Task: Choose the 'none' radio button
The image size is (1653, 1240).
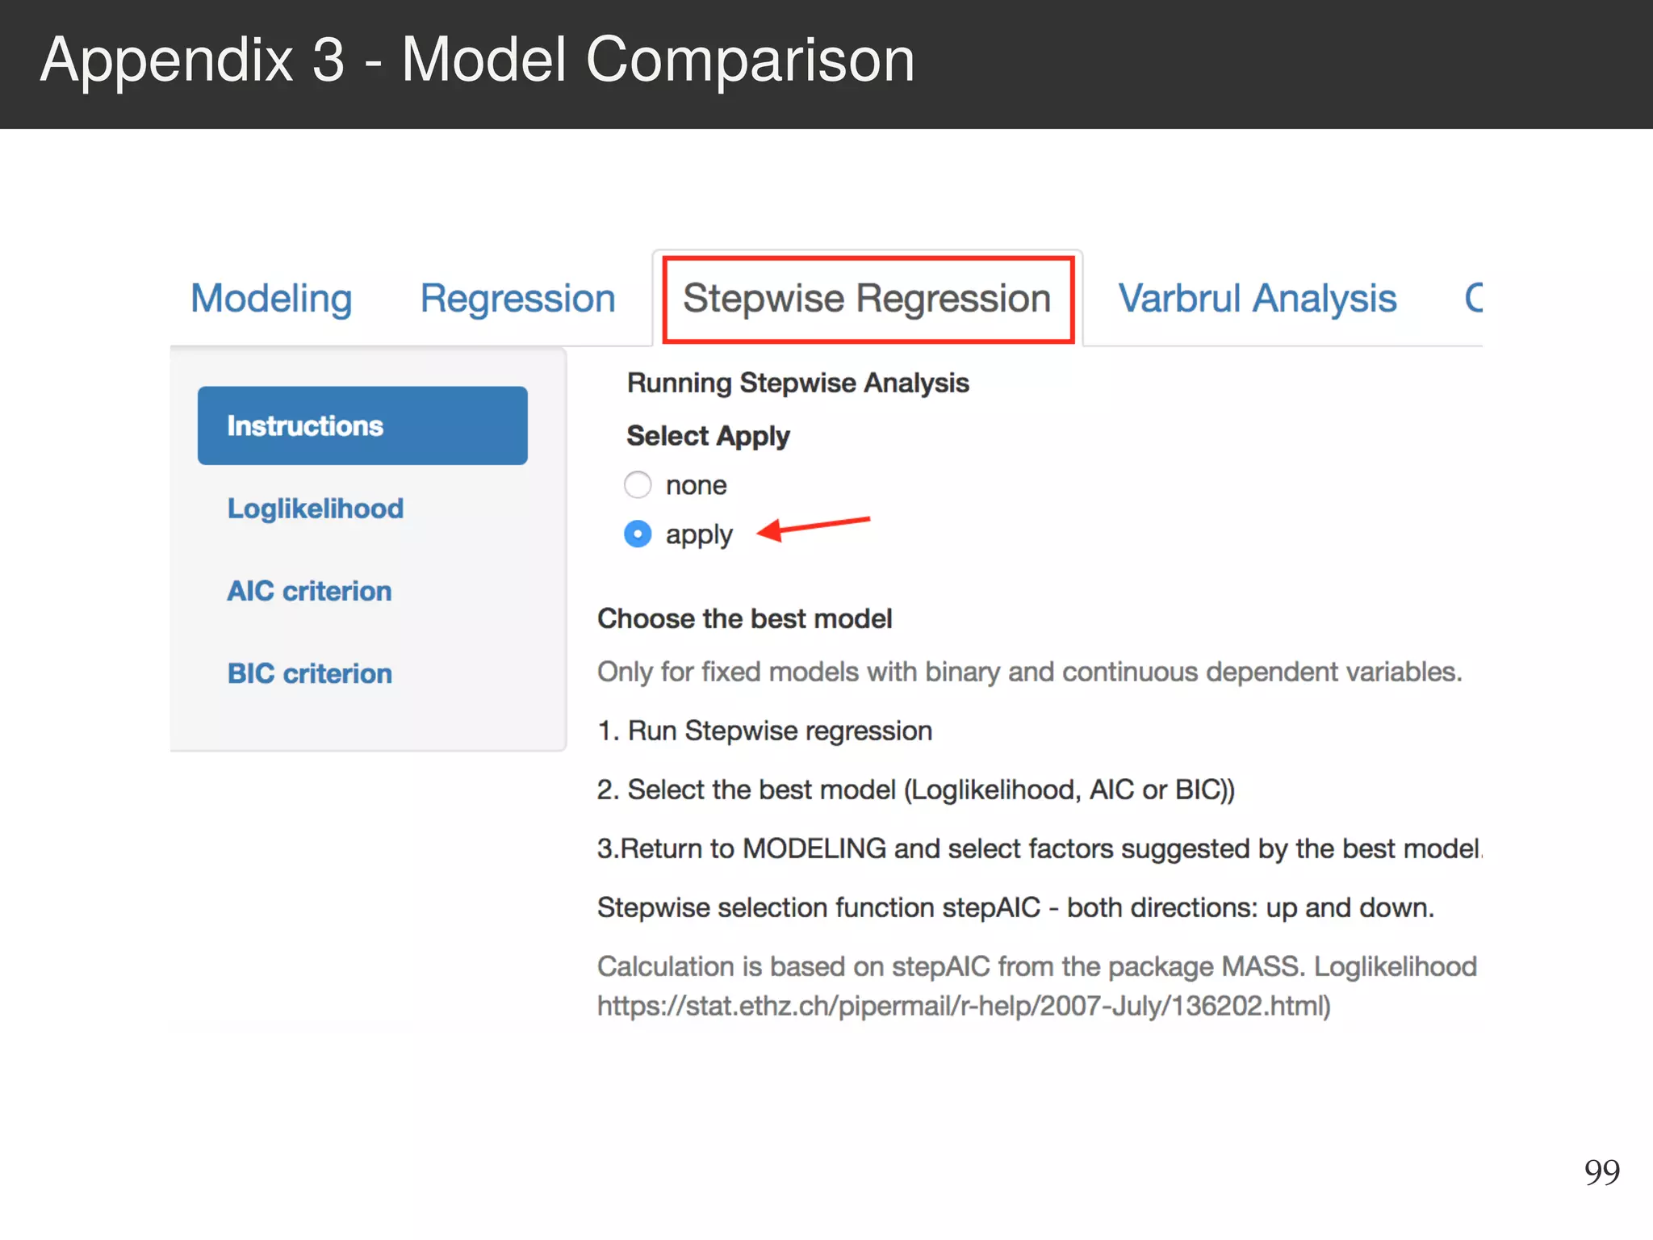Action: point(638,485)
